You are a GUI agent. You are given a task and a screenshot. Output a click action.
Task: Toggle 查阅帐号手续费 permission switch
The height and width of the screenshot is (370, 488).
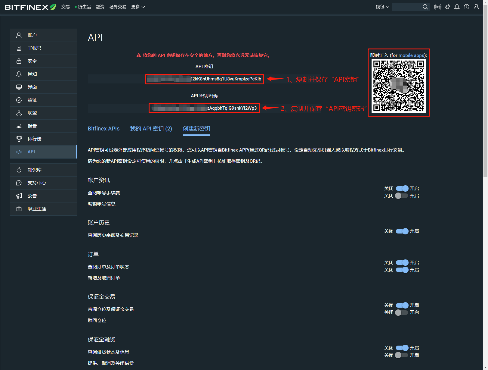pyautogui.click(x=402, y=189)
